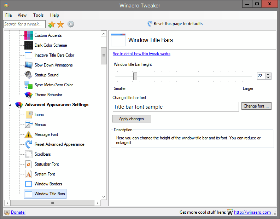
Task: Click the title bar height slider thumb
Action: [x=135, y=76]
